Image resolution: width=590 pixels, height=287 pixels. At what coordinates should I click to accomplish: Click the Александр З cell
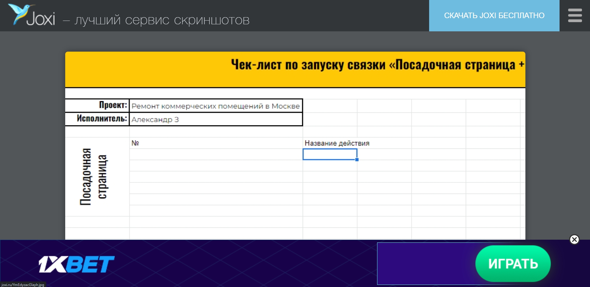[216, 120]
